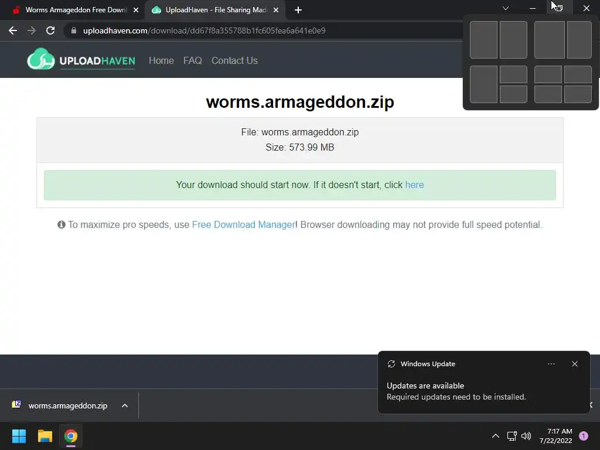The width and height of the screenshot is (600, 450).
Task: Open File Explorer from the taskbar
Action: (x=45, y=436)
